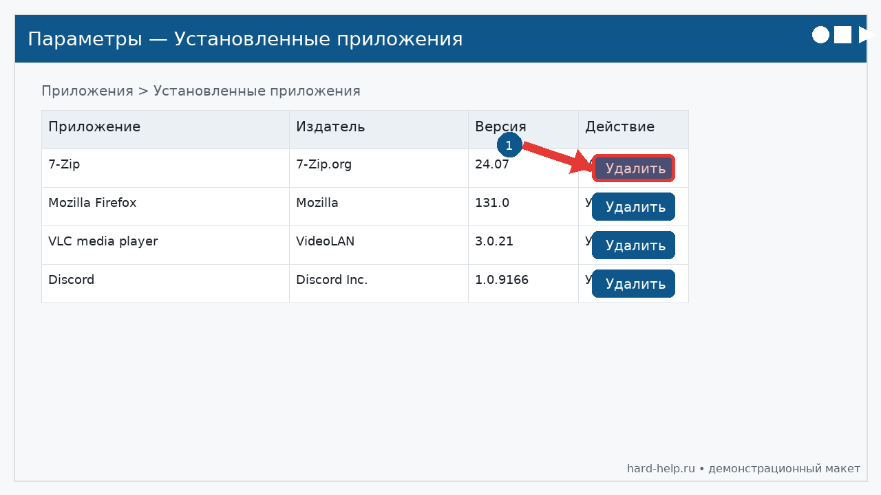
Task: Click the highlighted Удалить button for 7-Zip
Action: tap(633, 168)
